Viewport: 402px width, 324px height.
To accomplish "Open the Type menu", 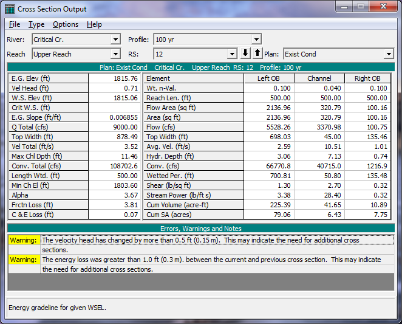I will click(36, 24).
